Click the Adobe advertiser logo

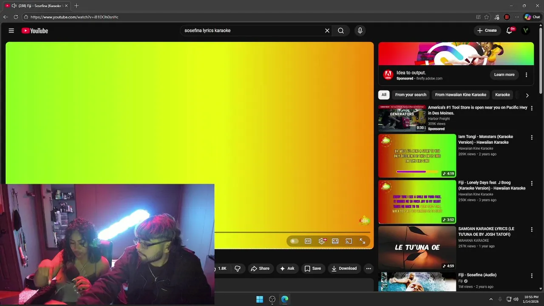388,75
